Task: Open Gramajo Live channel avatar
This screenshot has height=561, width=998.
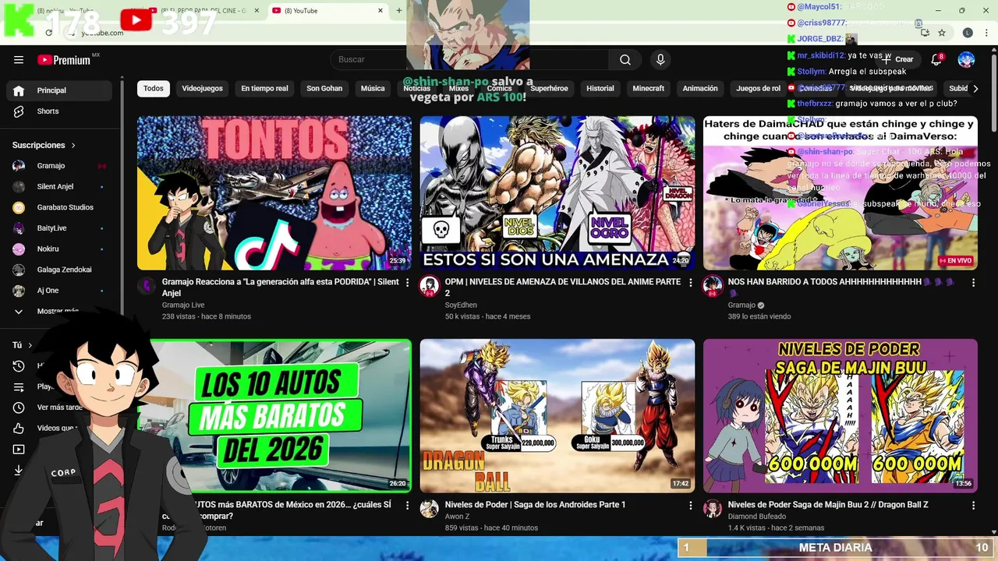Action: [147, 286]
